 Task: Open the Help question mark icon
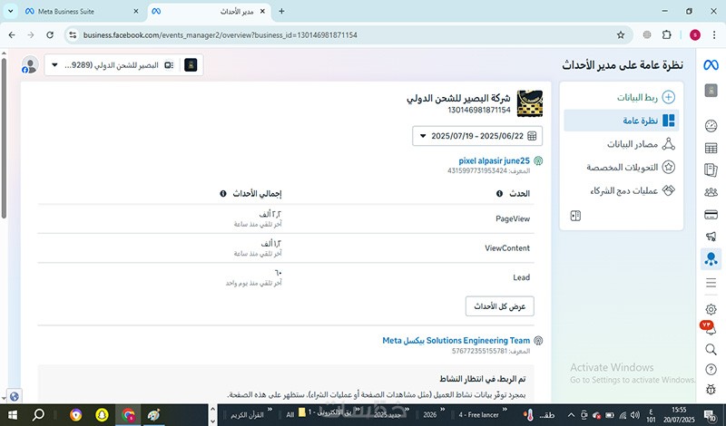pyautogui.click(x=711, y=369)
